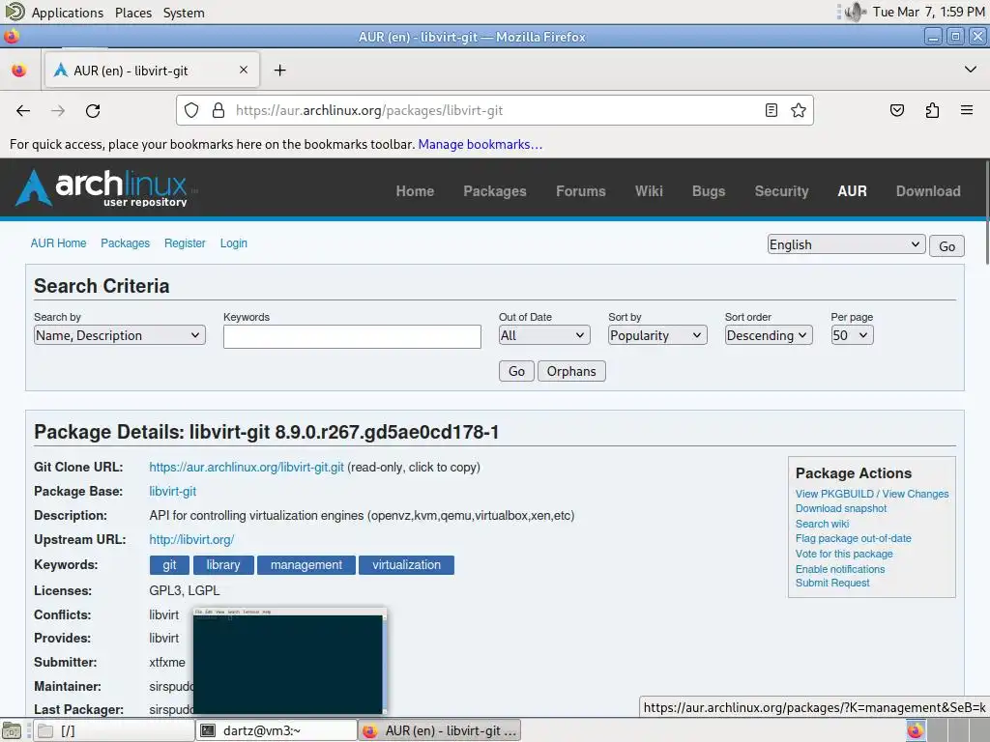Close the AUR libvirt-git tab

[244, 70]
